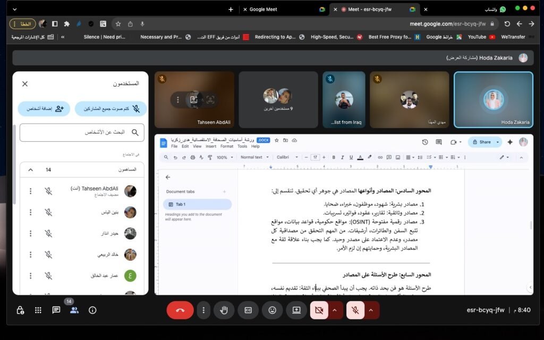Viewport: 544px width, 340px height.
Task: Click the people search field
Action: pos(82,133)
